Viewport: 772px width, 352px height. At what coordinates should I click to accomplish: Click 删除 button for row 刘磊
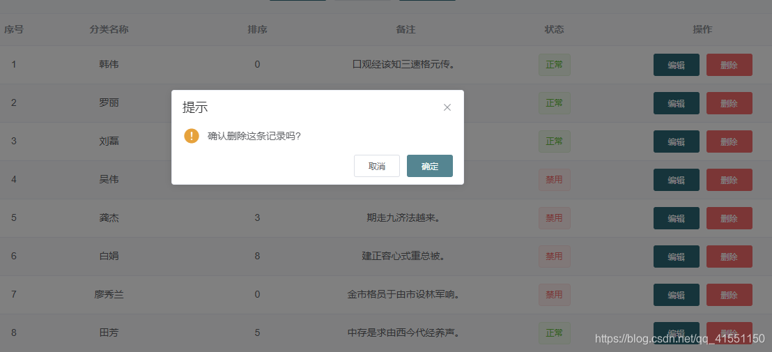(x=729, y=141)
